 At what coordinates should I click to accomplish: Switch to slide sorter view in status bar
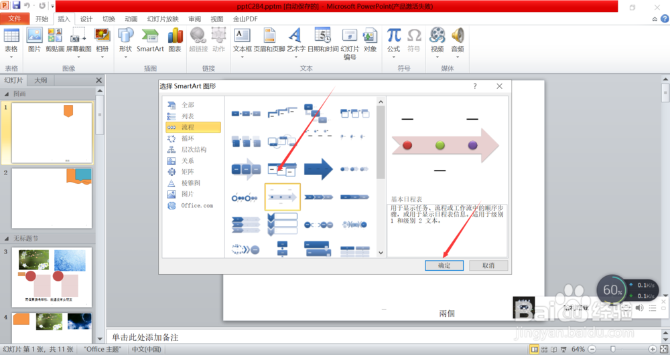(544, 350)
